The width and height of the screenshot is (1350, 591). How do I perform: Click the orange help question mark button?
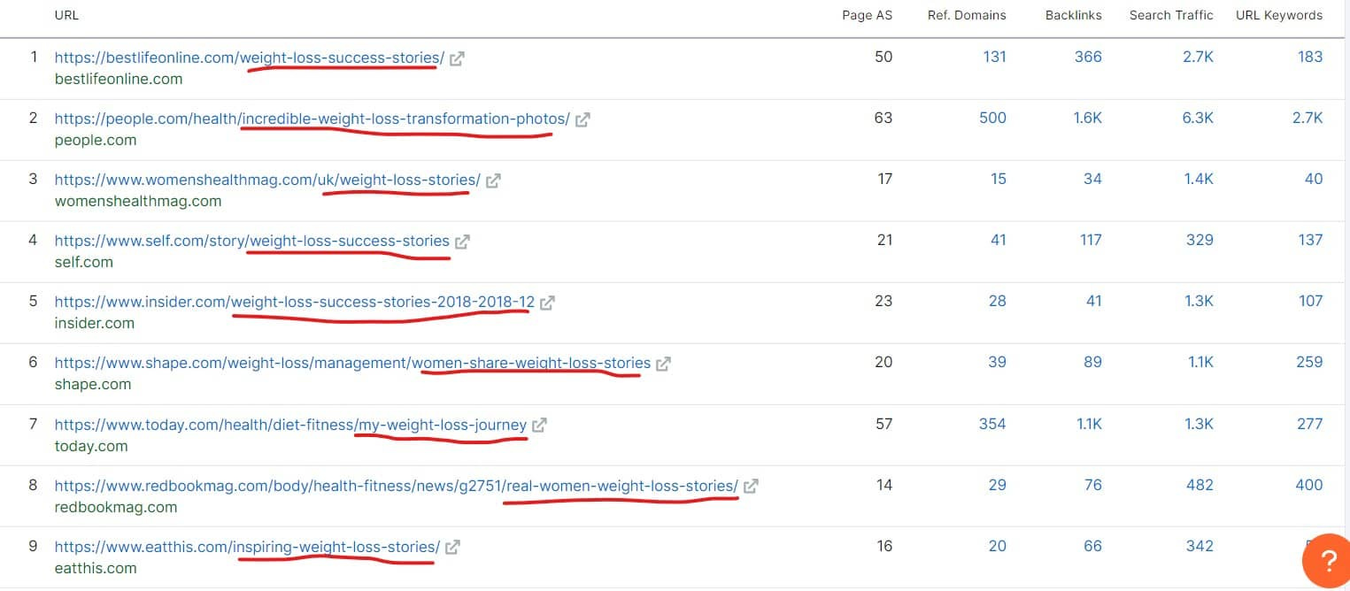[1327, 561]
